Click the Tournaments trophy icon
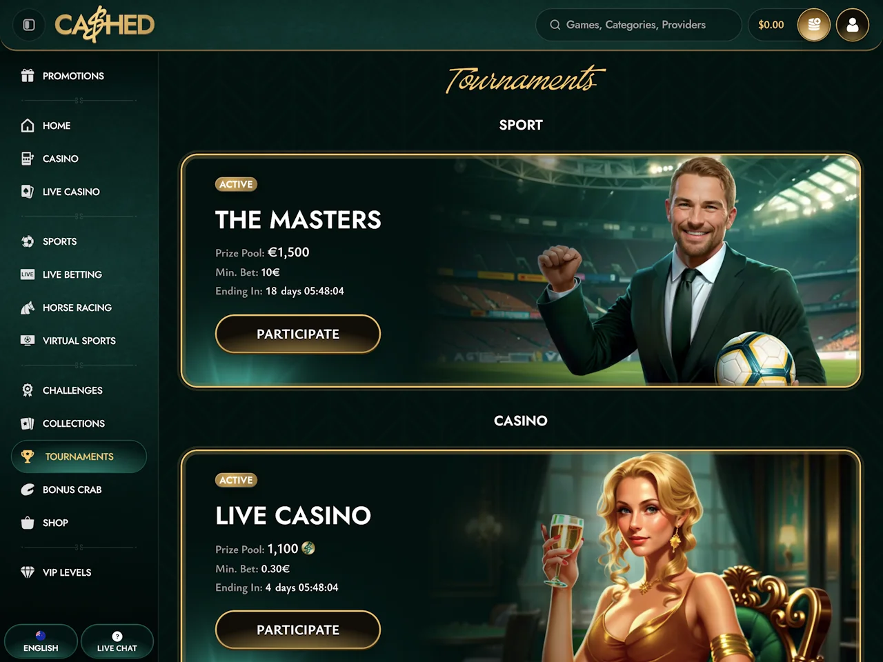883x662 pixels. pyautogui.click(x=28, y=457)
